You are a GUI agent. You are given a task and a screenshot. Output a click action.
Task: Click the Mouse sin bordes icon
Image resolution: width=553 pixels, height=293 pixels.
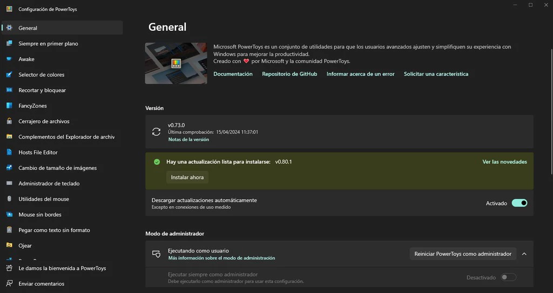coord(10,214)
